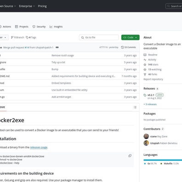Open 'Add arm64 target' commit message
Image resolution: width=182 pixels, height=182 pixels.
click(x=61, y=97)
